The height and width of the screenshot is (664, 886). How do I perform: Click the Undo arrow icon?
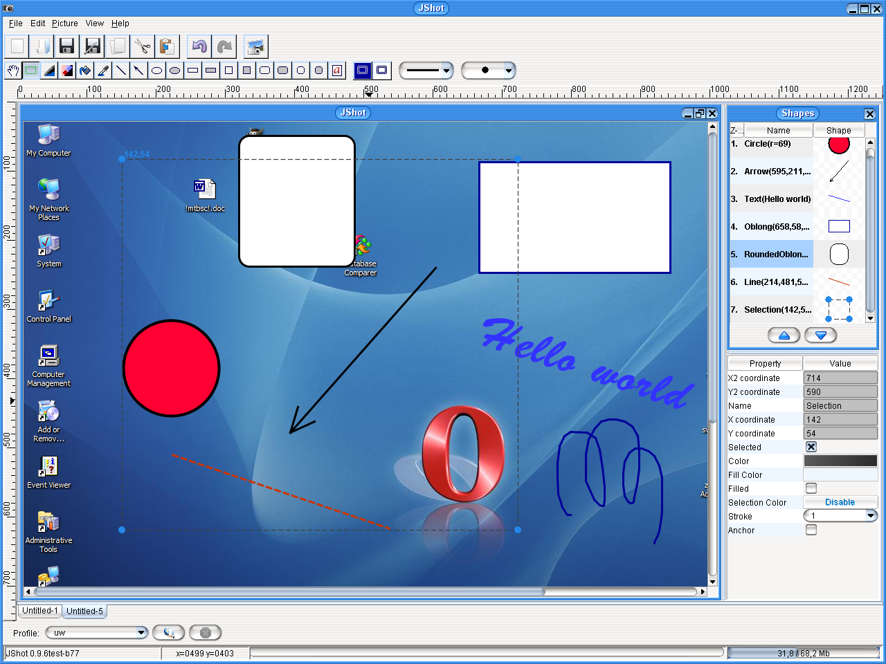pos(199,47)
